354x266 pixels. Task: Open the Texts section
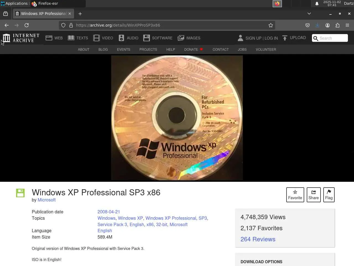tap(78, 38)
